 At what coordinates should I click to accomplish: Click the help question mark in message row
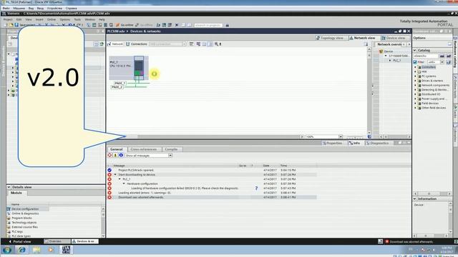click(x=256, y=188)
